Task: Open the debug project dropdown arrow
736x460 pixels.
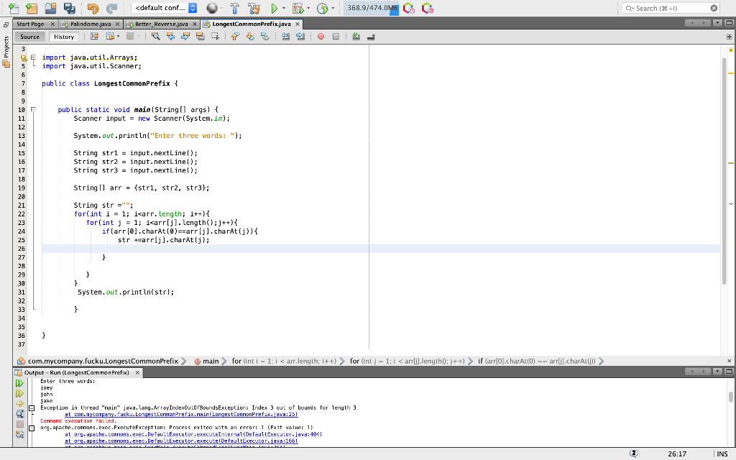Action: 308,8
